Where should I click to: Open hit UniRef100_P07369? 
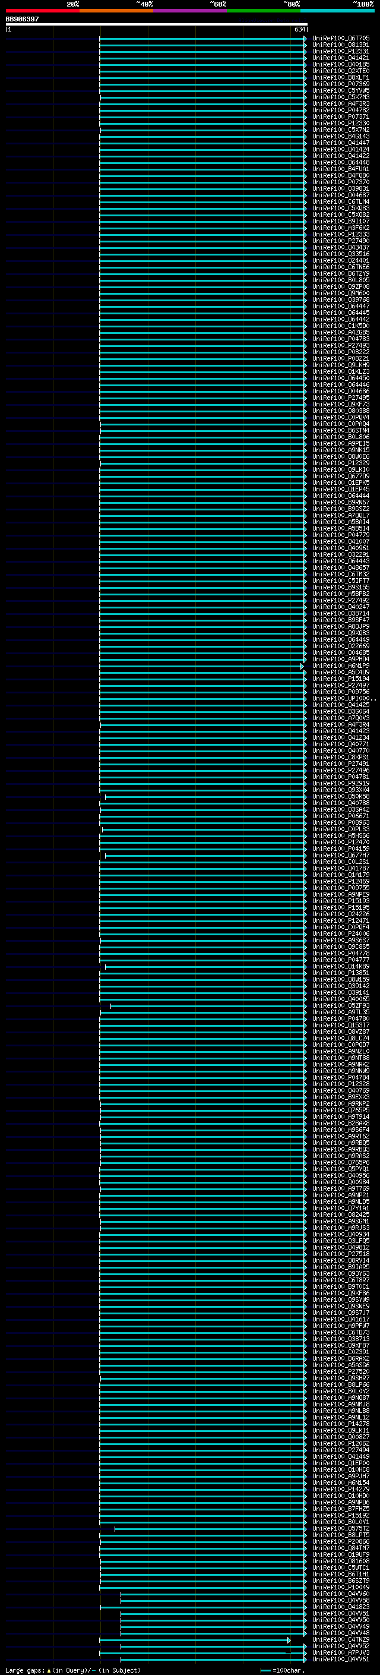pyautogui.click(x=340, y=84)
